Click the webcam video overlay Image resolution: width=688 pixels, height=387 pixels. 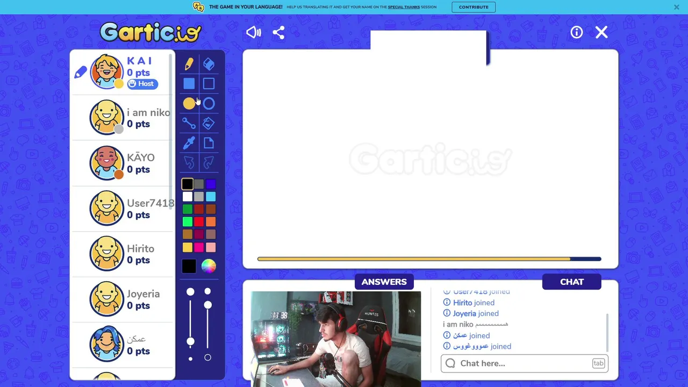[x=336, y=339]
